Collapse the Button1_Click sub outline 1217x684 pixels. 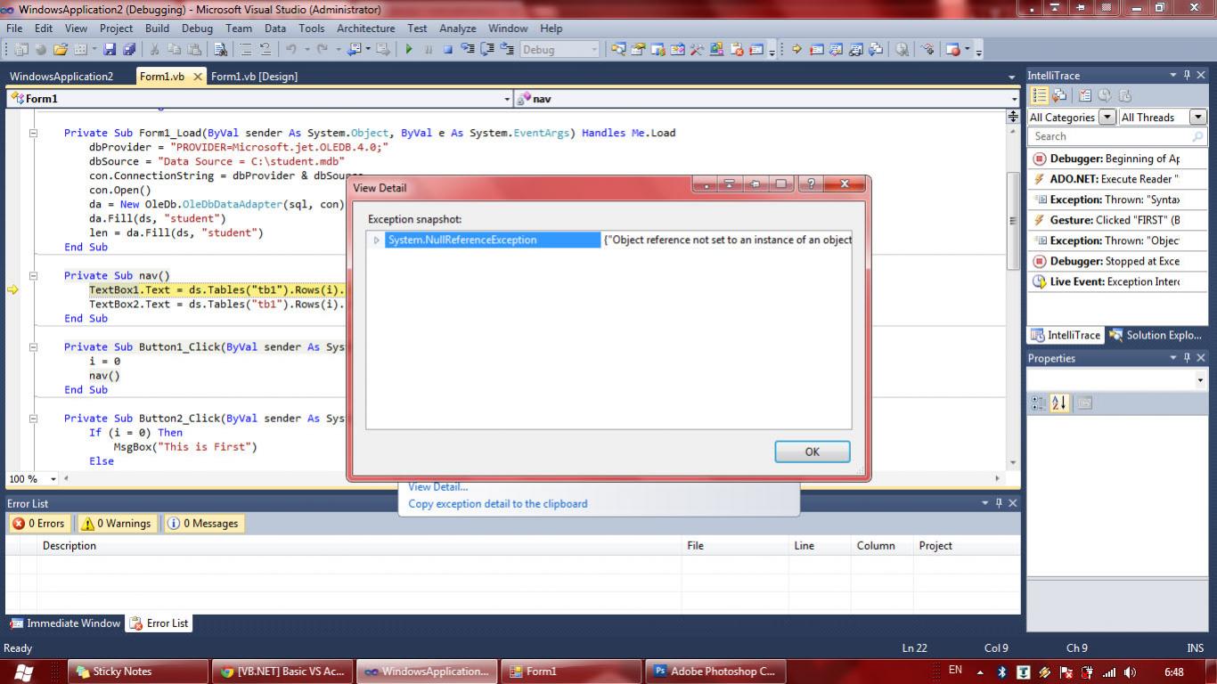(33, 346)
